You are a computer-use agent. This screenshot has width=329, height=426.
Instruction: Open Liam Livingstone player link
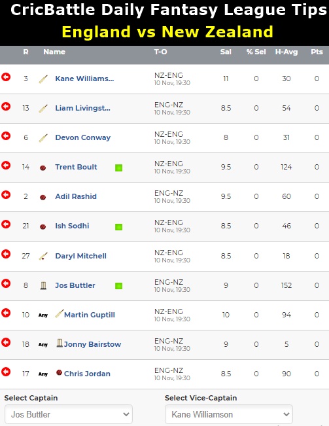[x=83, y=108]
